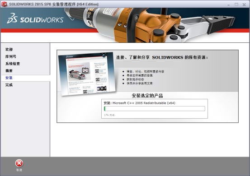Click the Microsoft C++ 2005 Redistributable status text
The image size is (250, 176).
(140, 103)
